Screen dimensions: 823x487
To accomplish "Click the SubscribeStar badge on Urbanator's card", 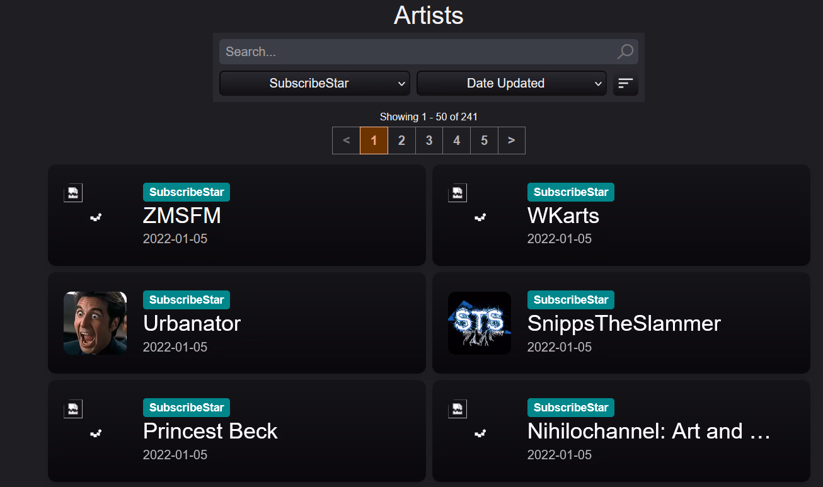I will 187,300.
